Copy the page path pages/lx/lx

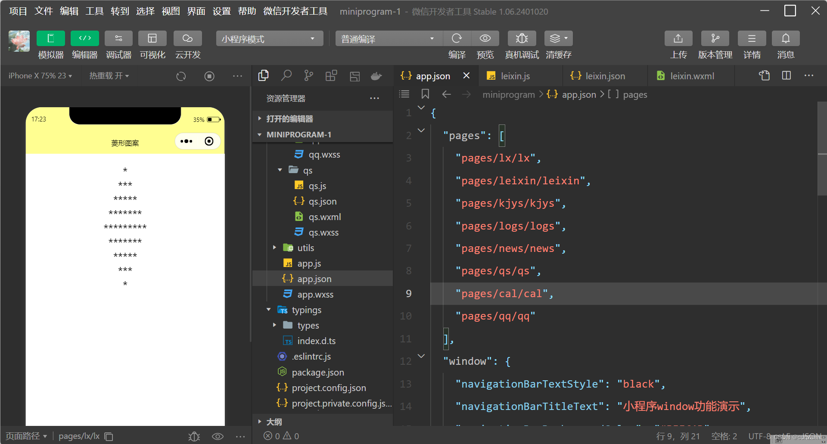109,437
